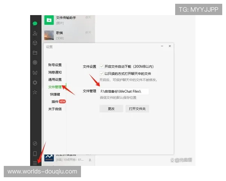Click the 更改 button
Image resolution: width=226 pixels, height=181 pixels.
(111, 109)
